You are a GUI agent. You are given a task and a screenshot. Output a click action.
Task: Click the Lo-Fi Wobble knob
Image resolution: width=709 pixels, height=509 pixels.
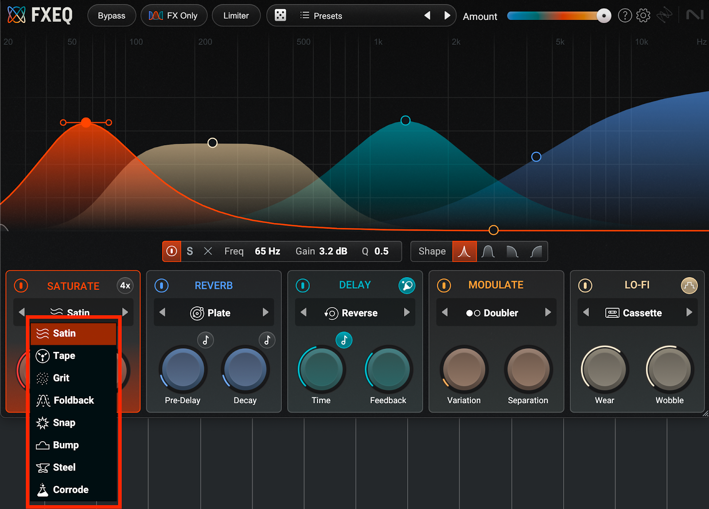[x=670, y=369]
